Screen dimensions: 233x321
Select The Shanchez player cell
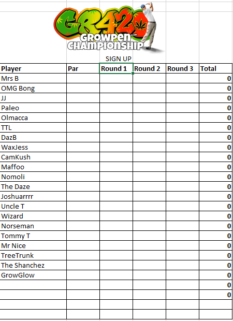33,265
